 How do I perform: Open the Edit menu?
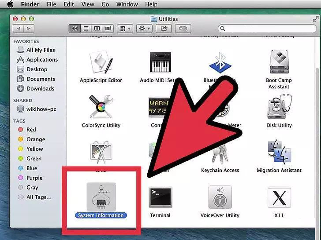click(x=69, y=4)
